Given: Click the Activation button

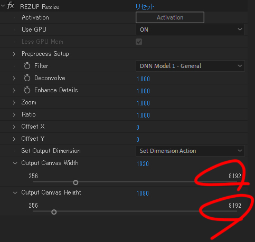Looking at the screenshot, I should click(x=170, y=17).
